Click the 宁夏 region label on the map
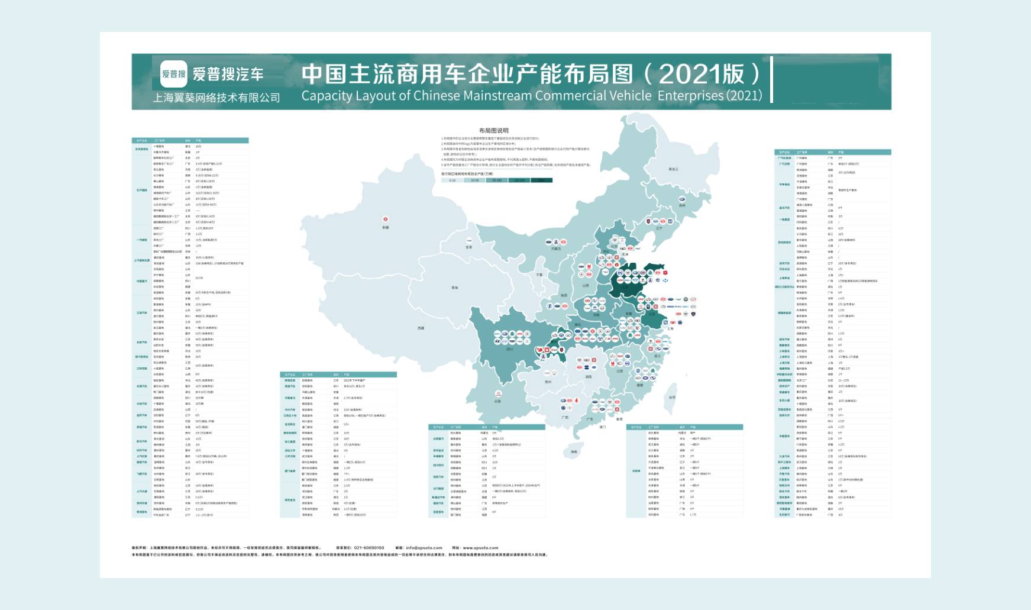 (x=539, y=275)
